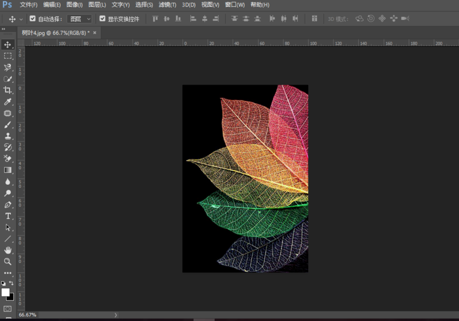Select the Crop tool in toolbar

tap(8, 90)
